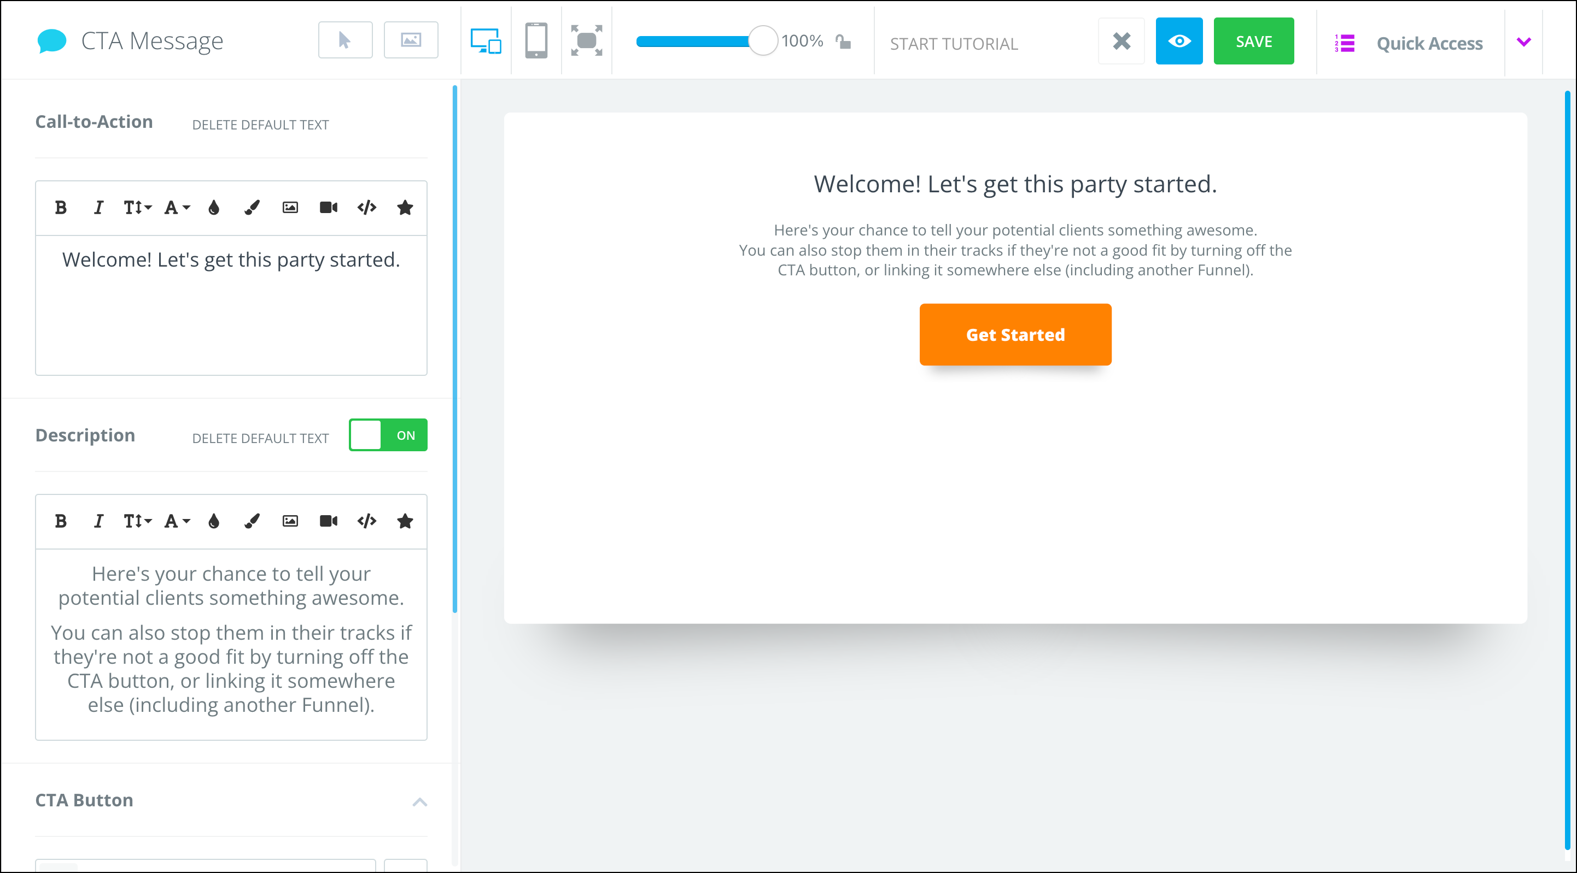This screenshot has width=1577, height=873.
Task: Edit the Description text field
Action: coord(231,645)
